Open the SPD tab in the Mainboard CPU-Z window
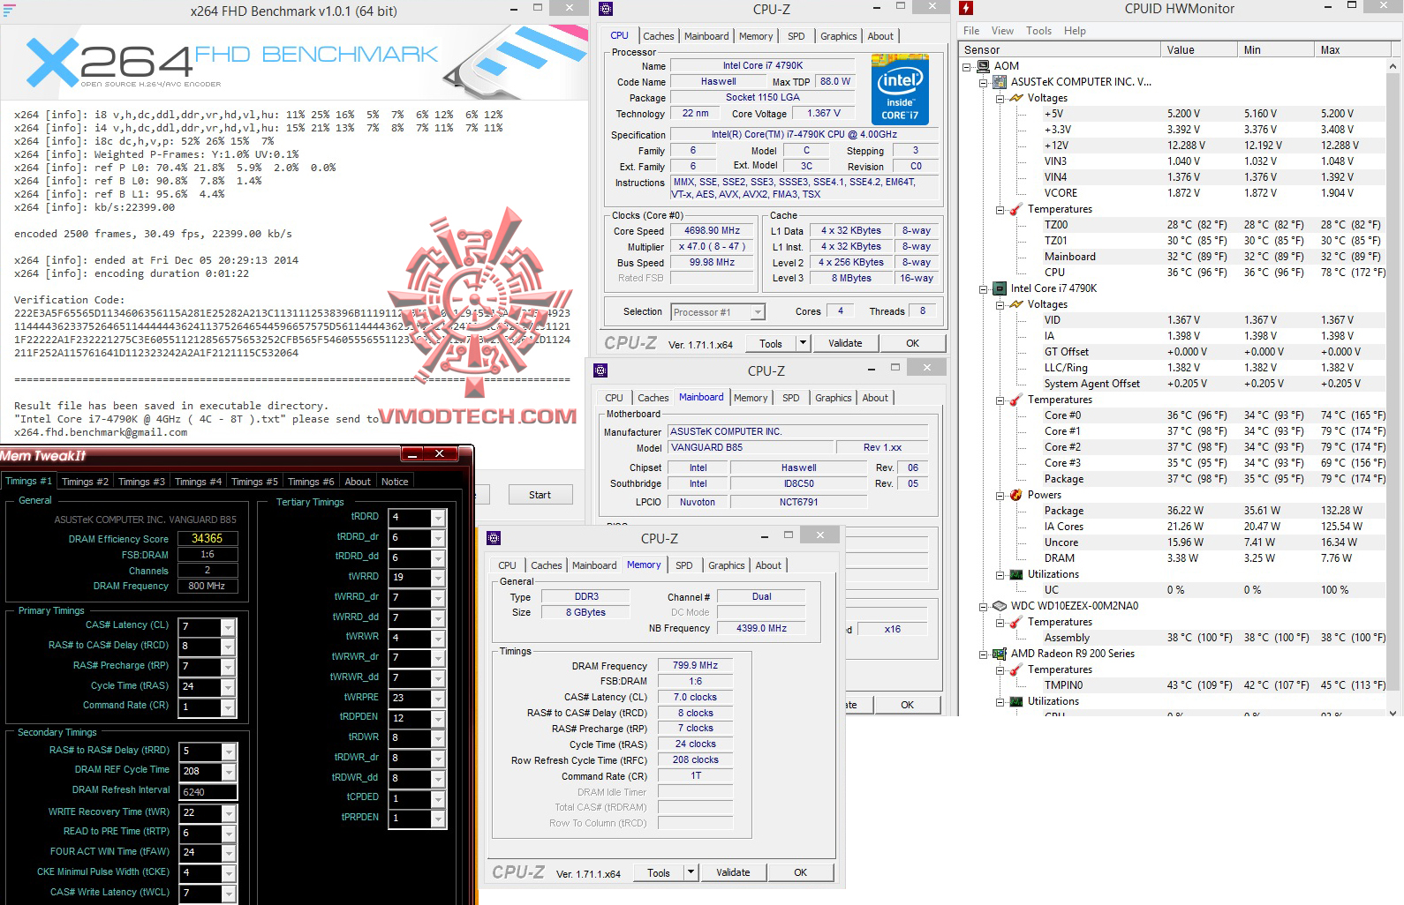Viewport: 1404px width, 905px height. [x=791, y=398]
